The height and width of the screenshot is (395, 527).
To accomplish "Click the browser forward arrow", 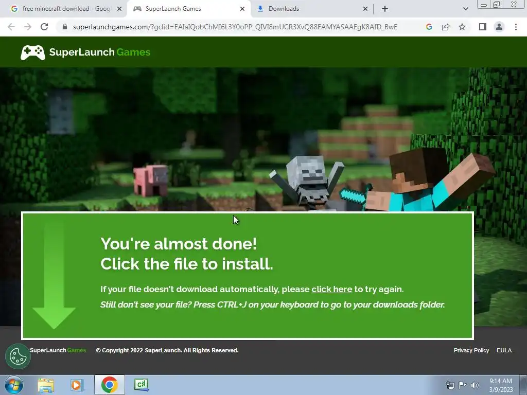I will point(28,27).
